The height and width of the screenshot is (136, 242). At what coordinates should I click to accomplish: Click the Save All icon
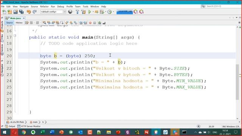coord(22,12)
